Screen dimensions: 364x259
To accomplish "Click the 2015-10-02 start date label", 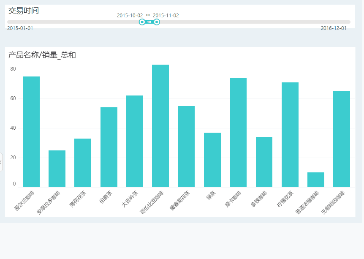I will [x=130, y=16].
